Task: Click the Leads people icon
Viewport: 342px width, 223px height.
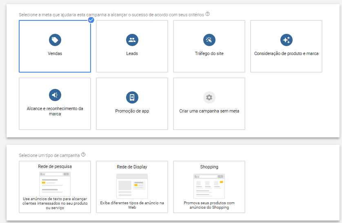Action: click(132, 40)
